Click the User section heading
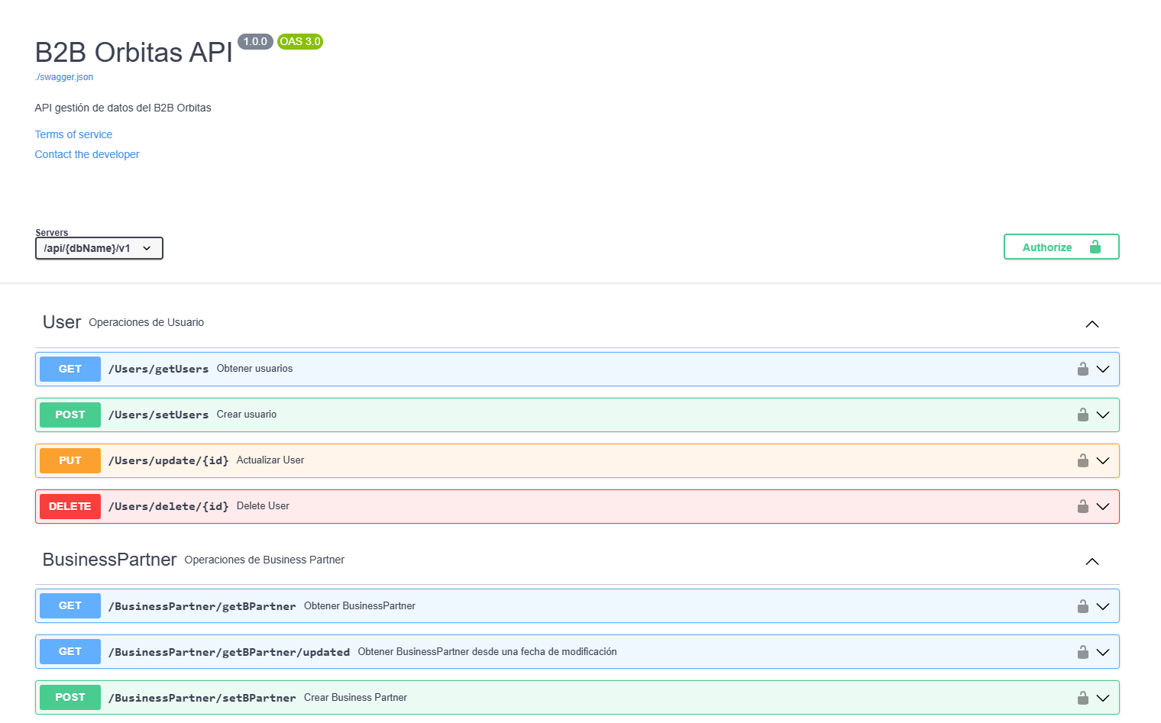 (x=62, y=322)
